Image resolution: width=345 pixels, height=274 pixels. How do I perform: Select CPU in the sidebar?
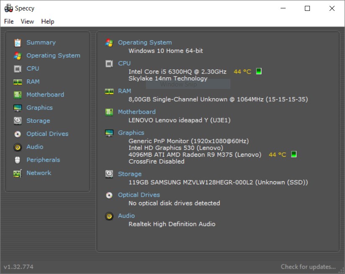[x=33, y=68]
